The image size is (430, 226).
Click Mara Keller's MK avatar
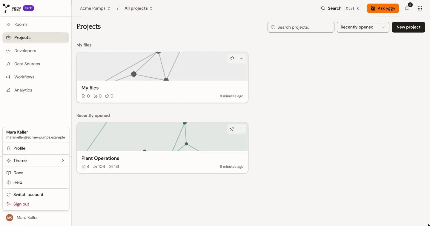tap(10, 218)
